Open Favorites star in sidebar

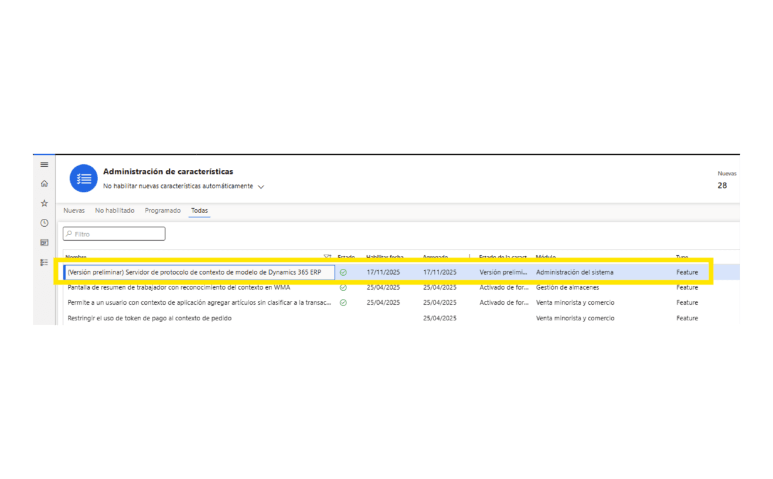click(44, 203)
